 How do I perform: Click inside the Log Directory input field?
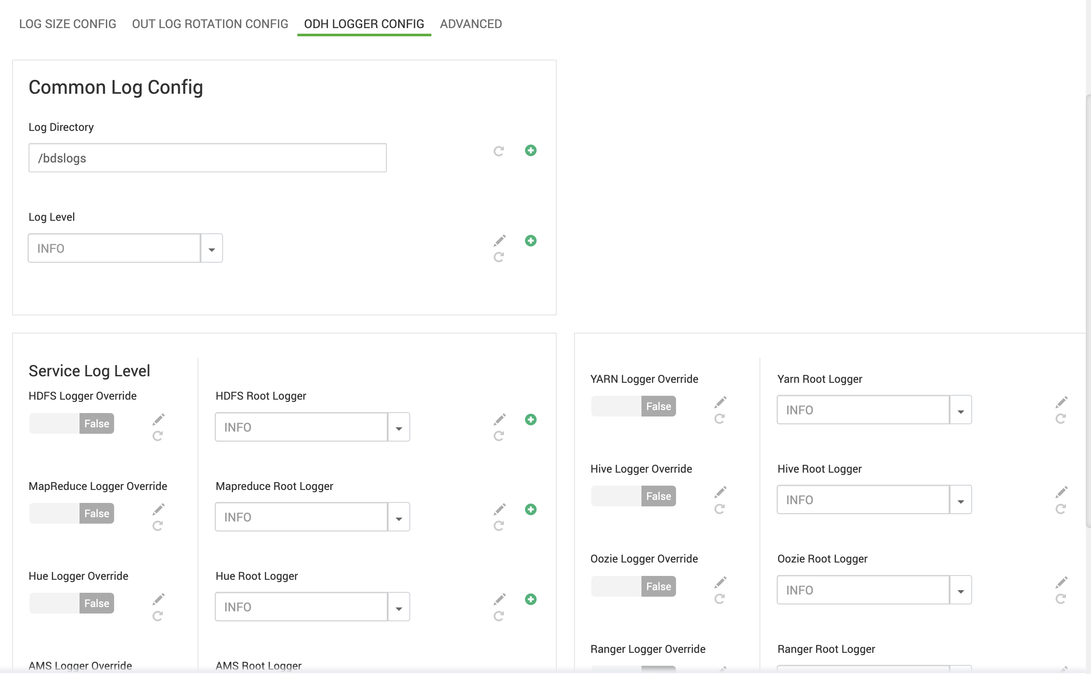coord(207,157)
